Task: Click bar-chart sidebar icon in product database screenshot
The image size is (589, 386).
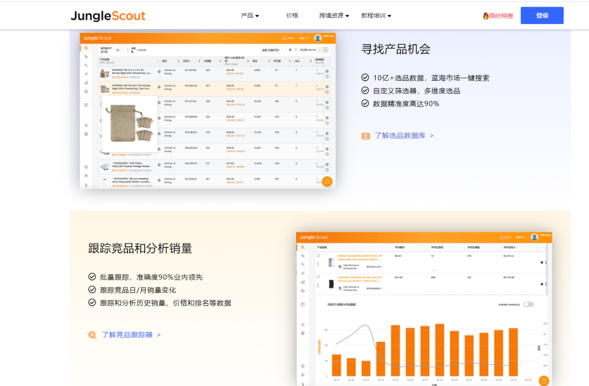Action: coord(86,83)
